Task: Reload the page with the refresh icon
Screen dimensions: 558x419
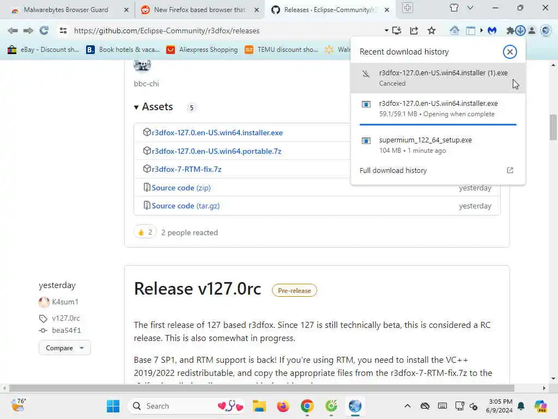Action: click(x=44, y=31)
